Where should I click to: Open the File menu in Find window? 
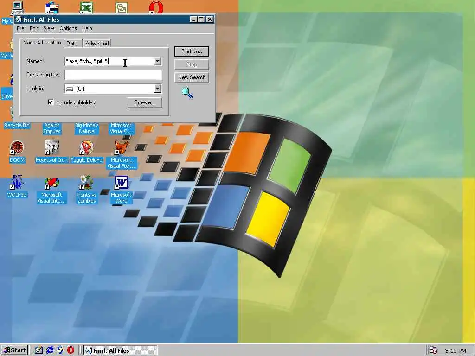(x=20, y=28)
